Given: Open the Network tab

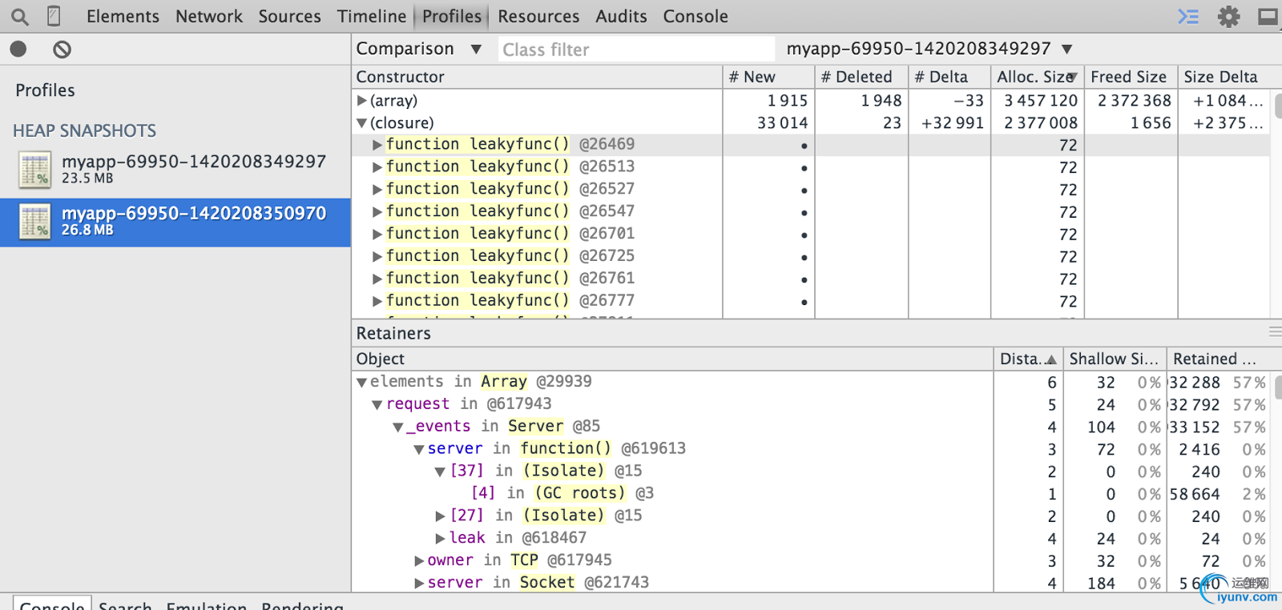Looking at the screenshot, I should [209, 16].
